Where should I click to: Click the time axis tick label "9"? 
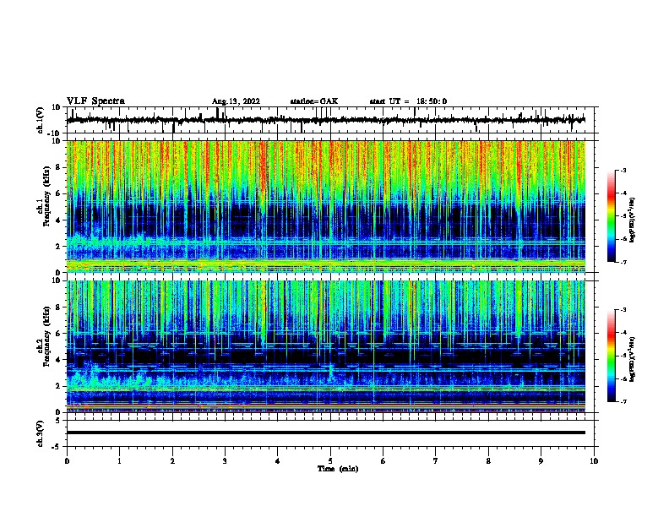pyautogui.click(x=541, y=461)
